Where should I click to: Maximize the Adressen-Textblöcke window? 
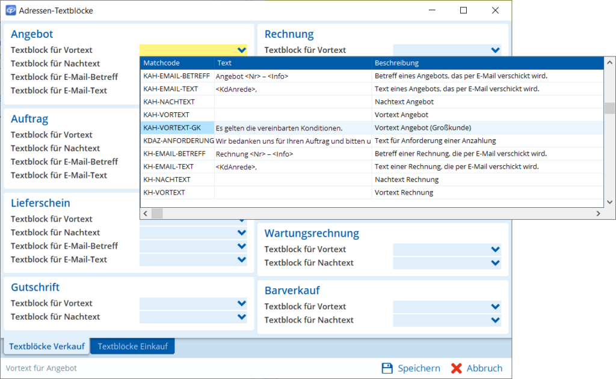pyautogui.click(x=463, y=10)
